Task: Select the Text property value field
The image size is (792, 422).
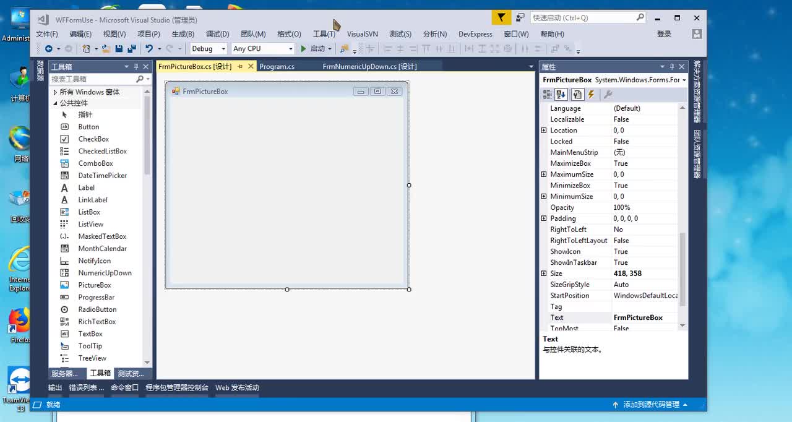Action: 645,317
